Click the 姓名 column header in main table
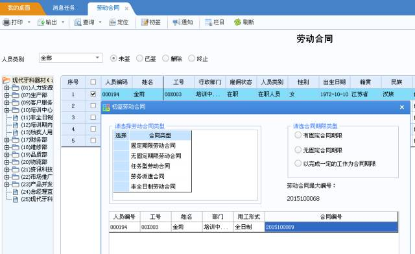The image size is (415, 254). [147, 82]
